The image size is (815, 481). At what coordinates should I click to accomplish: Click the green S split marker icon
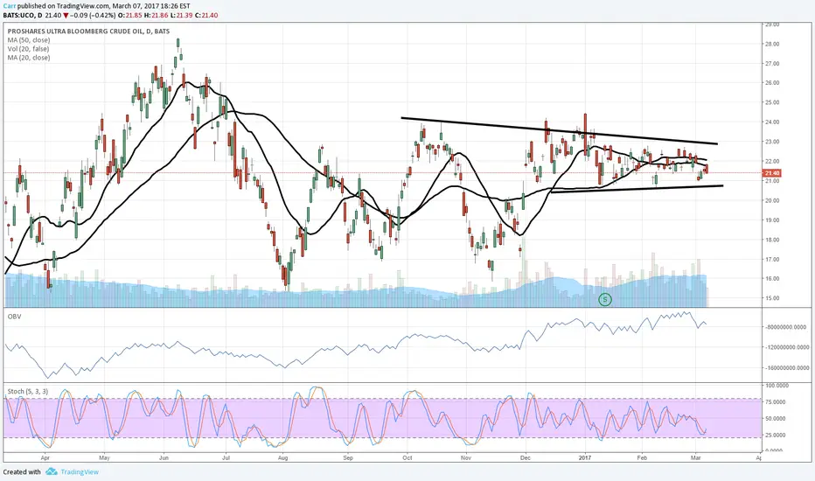(x=604, y=299)
